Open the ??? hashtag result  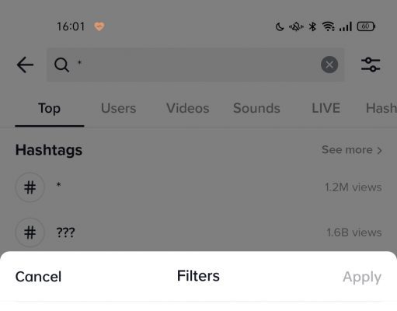198,232
